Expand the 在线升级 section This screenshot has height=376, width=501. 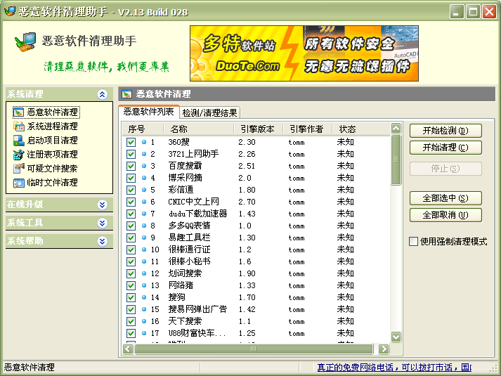pyautogui.click(x=103, y=205)
